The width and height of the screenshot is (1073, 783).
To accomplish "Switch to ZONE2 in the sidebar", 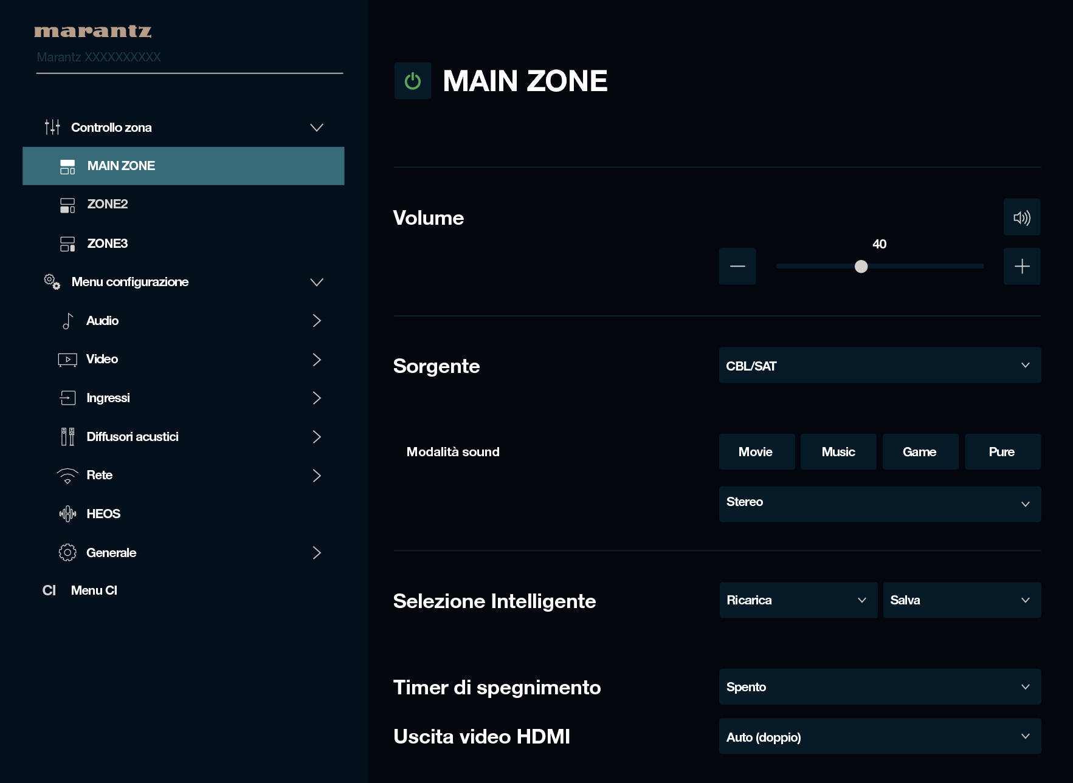I will point(108,204).
